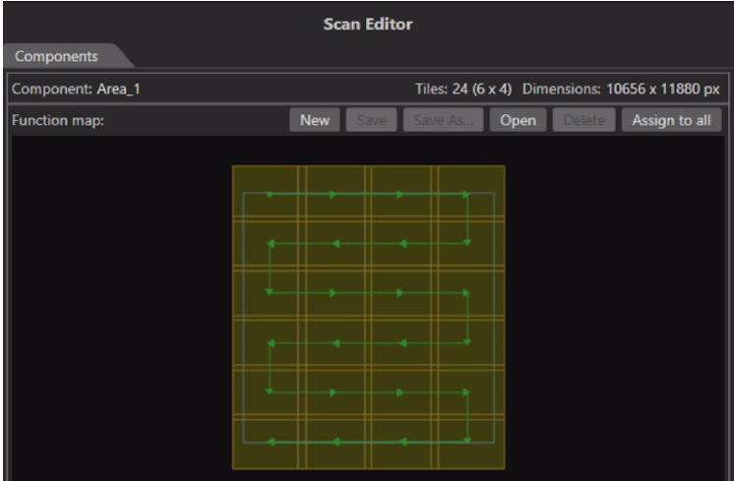Select the bottom-left tile in the scan grid
This screenshot has width=734, height=481.
(x=267, y=443)
